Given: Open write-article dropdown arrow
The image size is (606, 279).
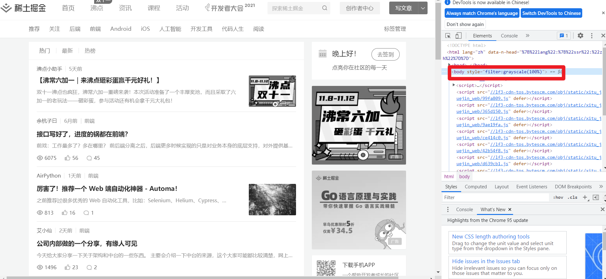Looking at the screenshot, I should [x=423, y=8].
